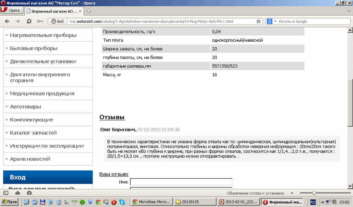The height and width of the screenshot is (207, 353).
Task: Launch the blue globe icon in quick launch
Action: (90, 202)
